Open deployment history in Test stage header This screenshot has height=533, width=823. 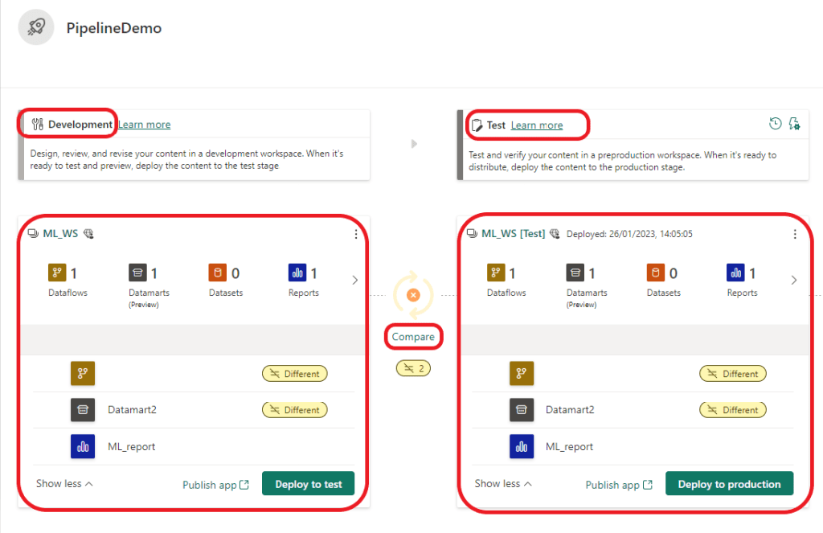(x=775, y=124)
